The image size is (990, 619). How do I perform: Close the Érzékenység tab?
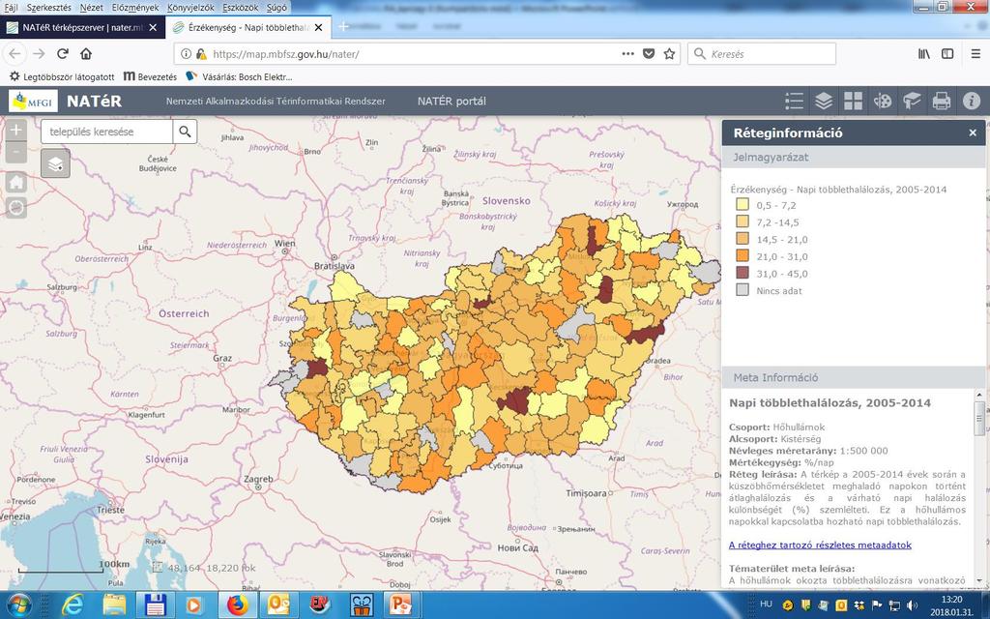pyautogui.click(x=319, y=28)
